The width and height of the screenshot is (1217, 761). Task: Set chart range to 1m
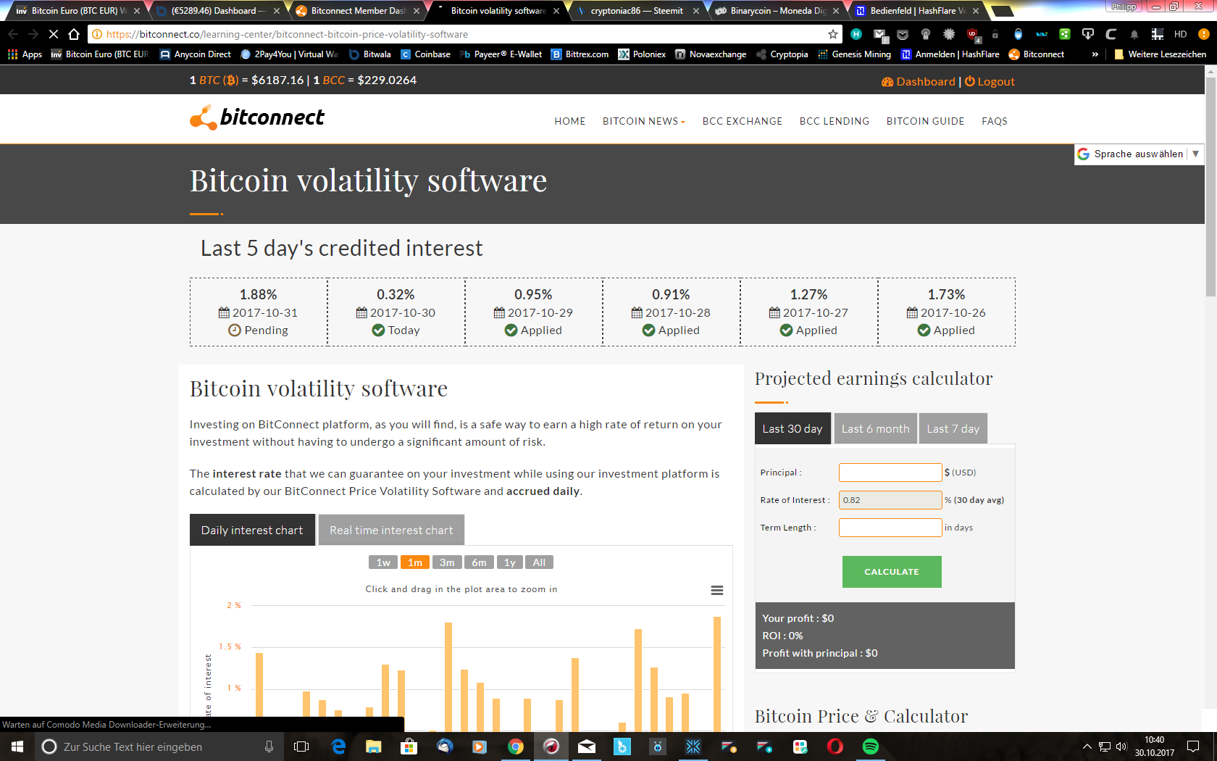(x=415, y=562)
